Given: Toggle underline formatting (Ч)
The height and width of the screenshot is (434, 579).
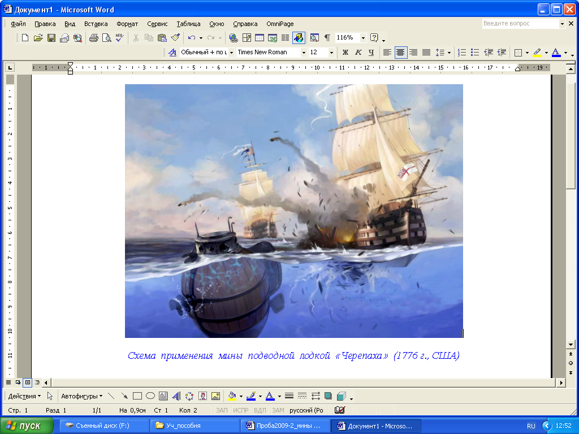Looking at the screenshot, I should (371, 53).
